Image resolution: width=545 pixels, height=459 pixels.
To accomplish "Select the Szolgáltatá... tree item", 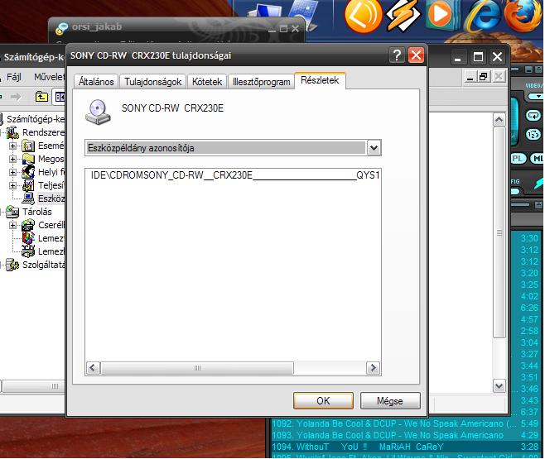I will pyautogui.click(x=43, y=265).
